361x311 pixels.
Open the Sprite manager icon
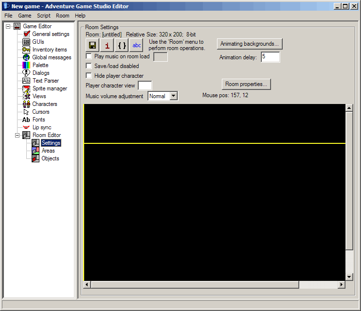[26, 88]
